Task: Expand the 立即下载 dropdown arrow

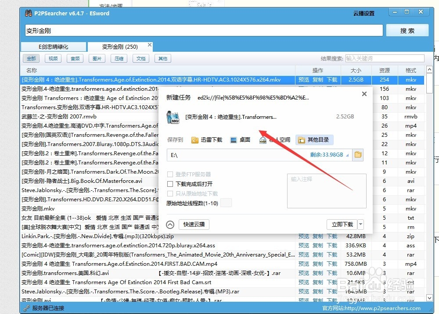Action: click(360, 224)
